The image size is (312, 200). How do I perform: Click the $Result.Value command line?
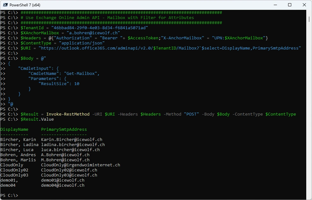click(37, 119)
